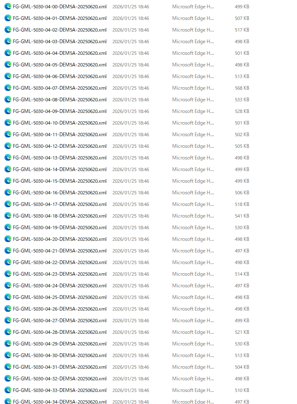Image resolution: width=297 pixels, height=404 pixels.
Task: Click the Edge icon of FG-GML-5030-04-33-DEM5A-20250620.xml
Action: pyautogui.click(x=8, y=390)
